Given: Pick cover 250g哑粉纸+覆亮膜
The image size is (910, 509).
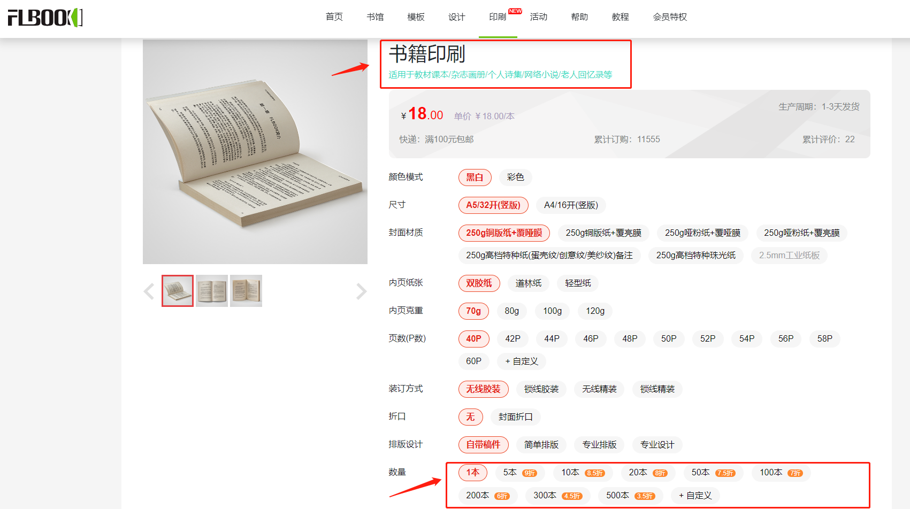Looking at the screenshot, I should (802, 233).
